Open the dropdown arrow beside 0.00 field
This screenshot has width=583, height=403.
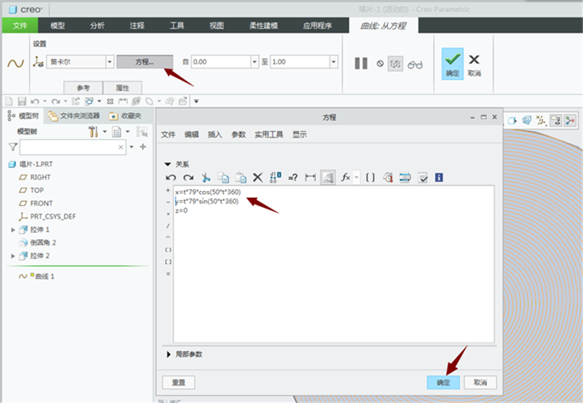pos(255,61)
